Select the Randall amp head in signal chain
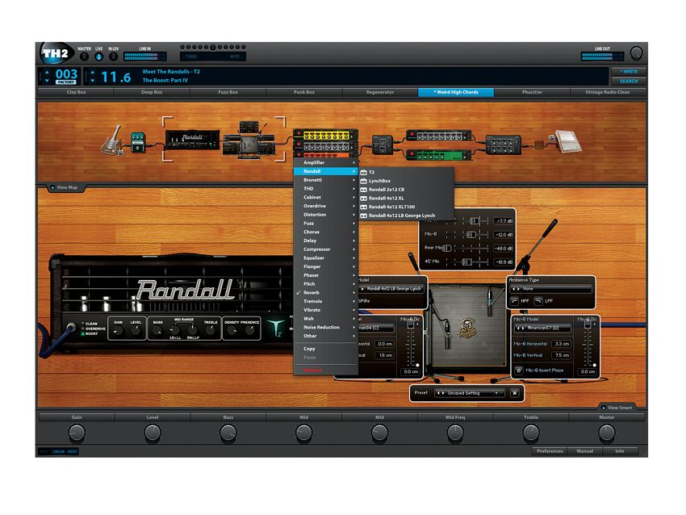Screen dimensions: 686x515 [192, 139]
